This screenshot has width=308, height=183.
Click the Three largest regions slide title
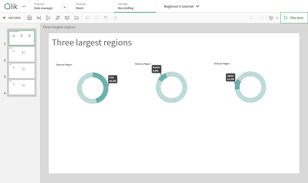[x=92, y=42]
